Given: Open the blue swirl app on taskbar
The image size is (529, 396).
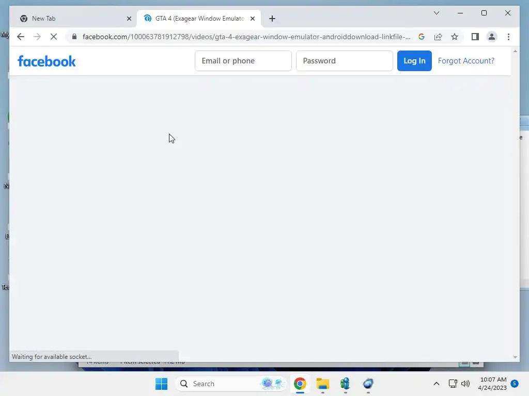Looking at the screenshot, I should 368,384.
